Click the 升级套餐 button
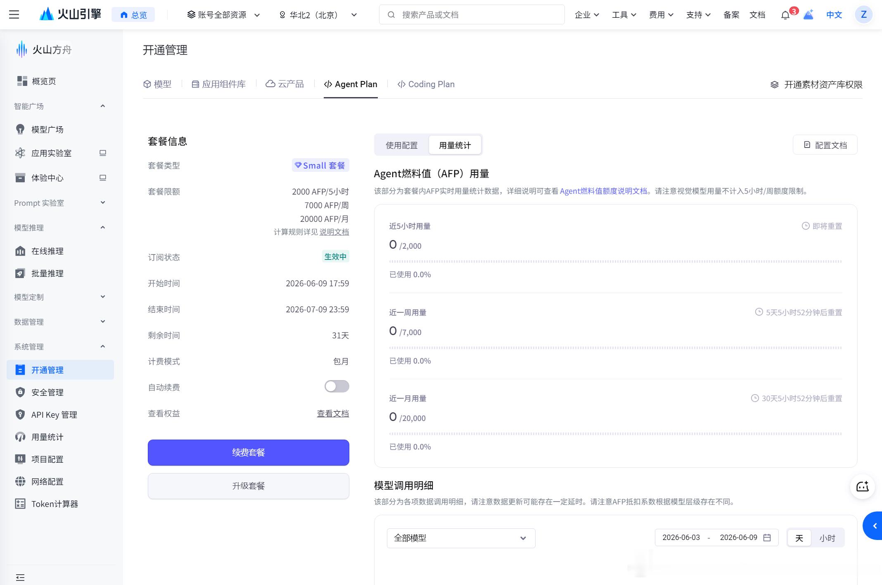The height and width of the screenshot is (585, 882). (x=248, y=486)
